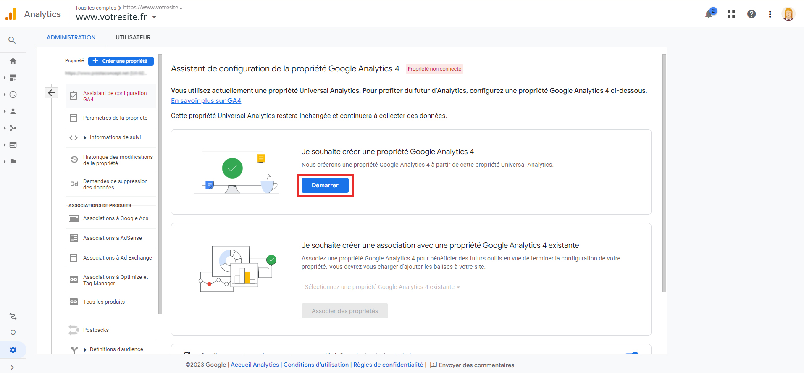804x373 pixels.
Task: Click the Propriété non connecté badge
Action: click(x=434, y=69)
